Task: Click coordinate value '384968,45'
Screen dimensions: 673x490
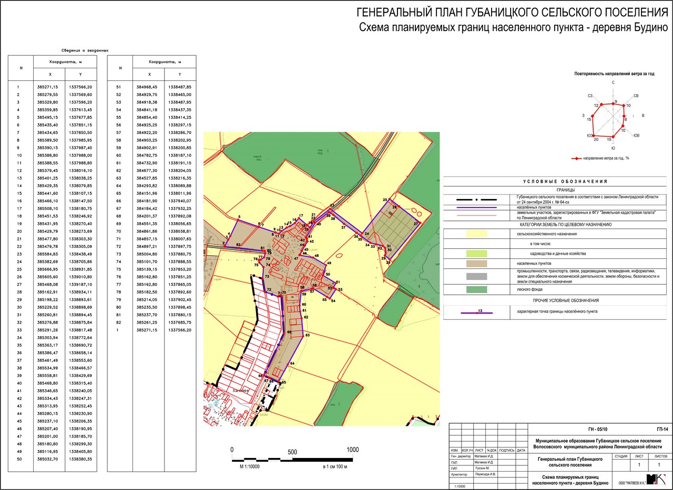Action: point(147,87)
